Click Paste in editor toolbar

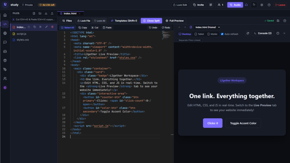(107, 28)
